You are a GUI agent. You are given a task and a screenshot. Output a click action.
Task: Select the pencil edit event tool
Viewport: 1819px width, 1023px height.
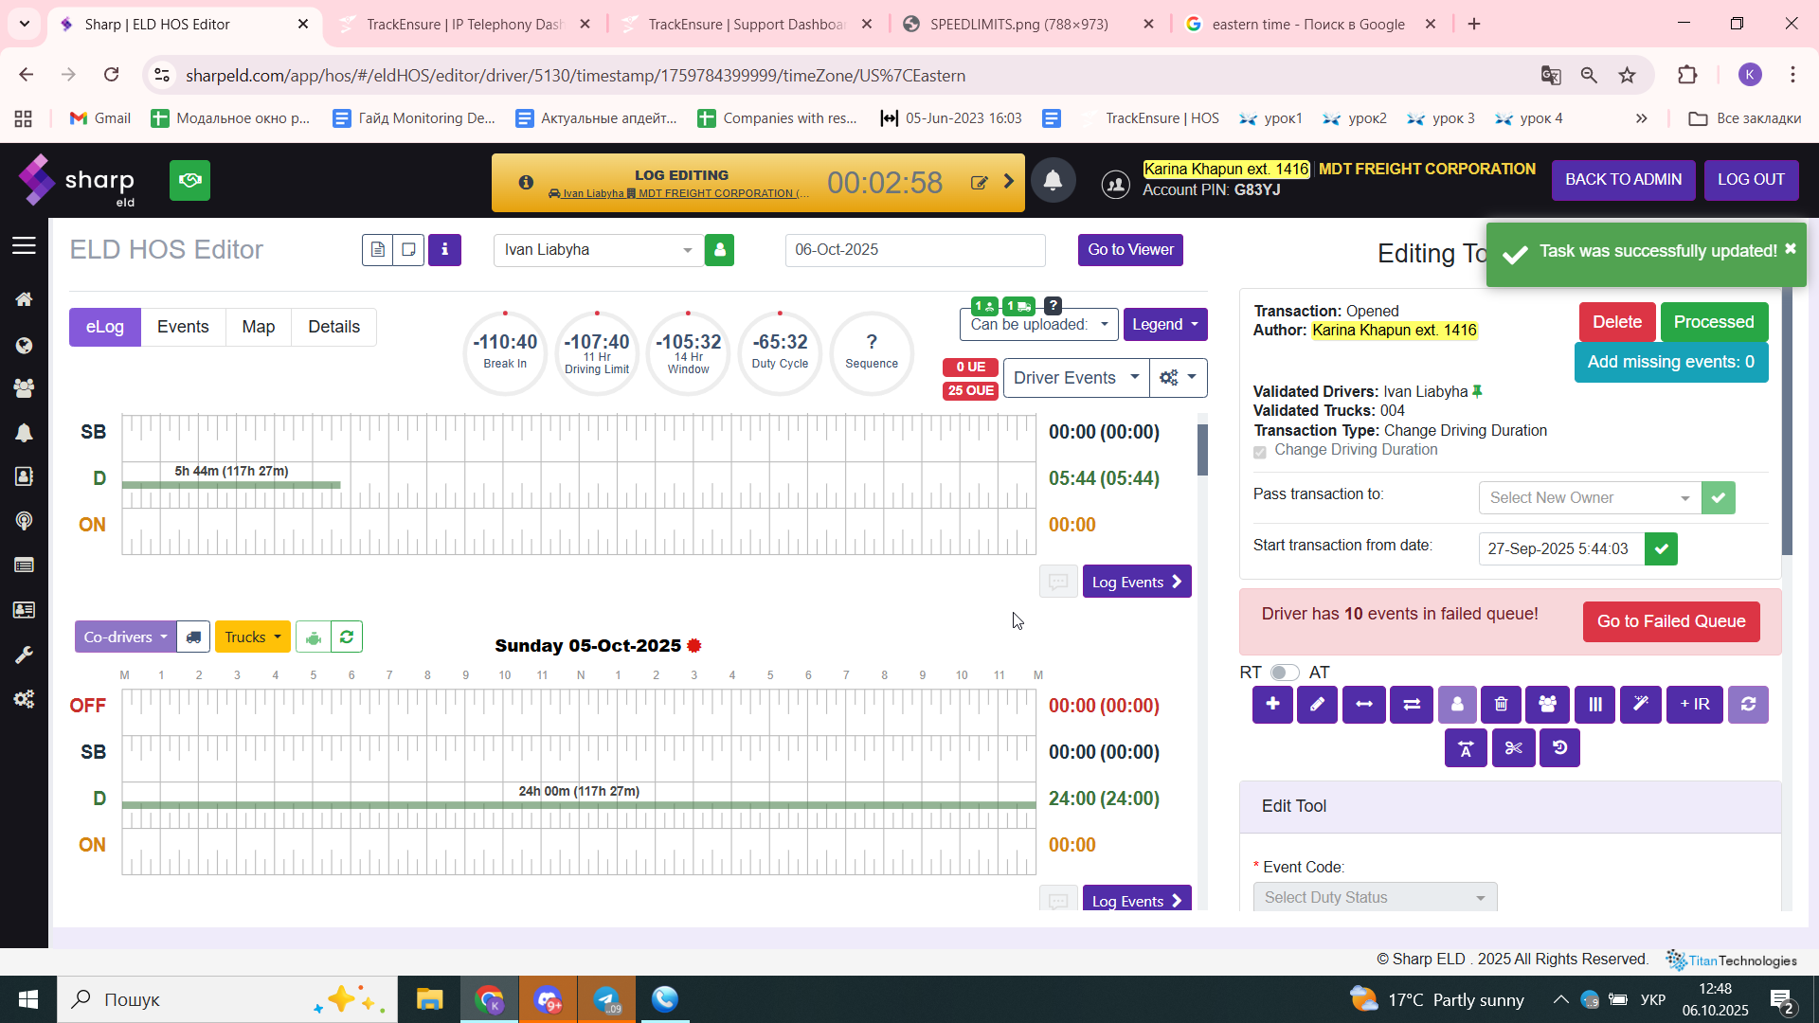[1317, 704]
